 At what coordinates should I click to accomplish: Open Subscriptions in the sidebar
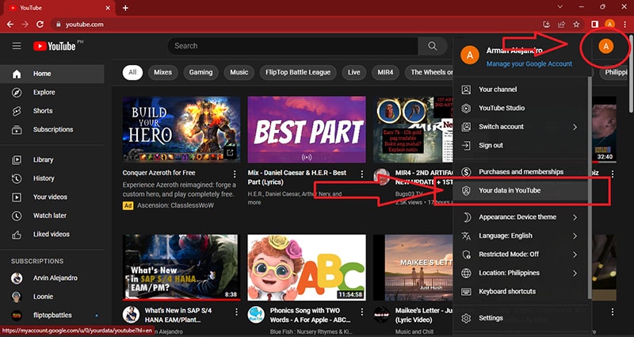point(52,129)
